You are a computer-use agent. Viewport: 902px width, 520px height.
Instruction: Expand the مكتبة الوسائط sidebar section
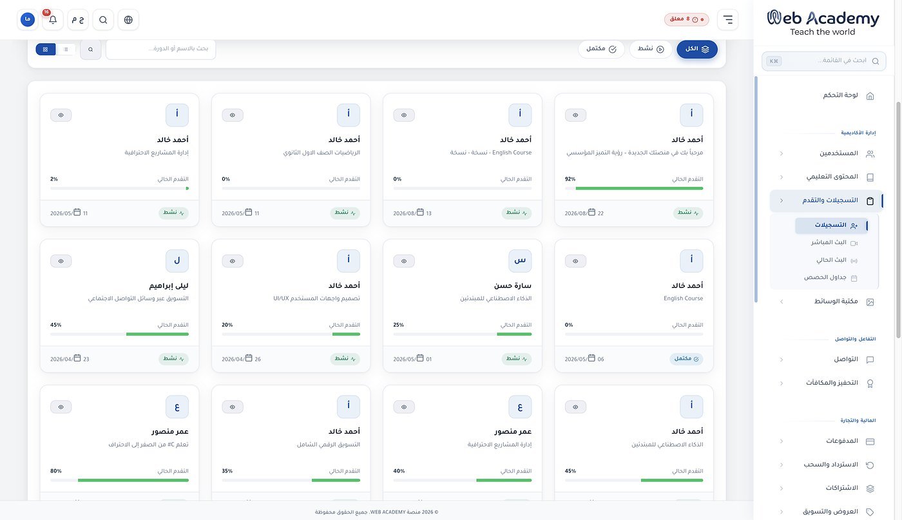click(827, 301)
